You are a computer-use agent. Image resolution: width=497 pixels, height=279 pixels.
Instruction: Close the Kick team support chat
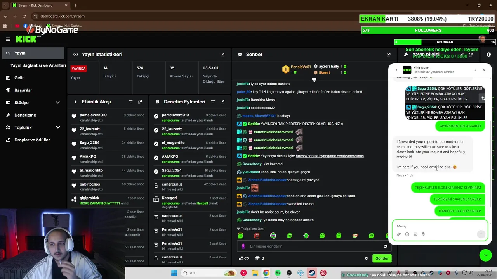(483, 70)
